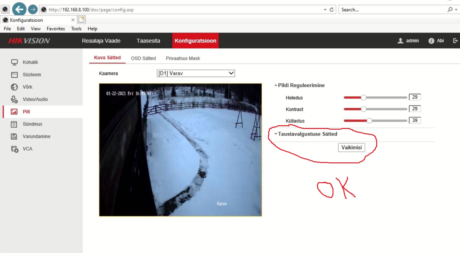
Task: Click the Sündmus calendar icon
Action: (14, 124)
